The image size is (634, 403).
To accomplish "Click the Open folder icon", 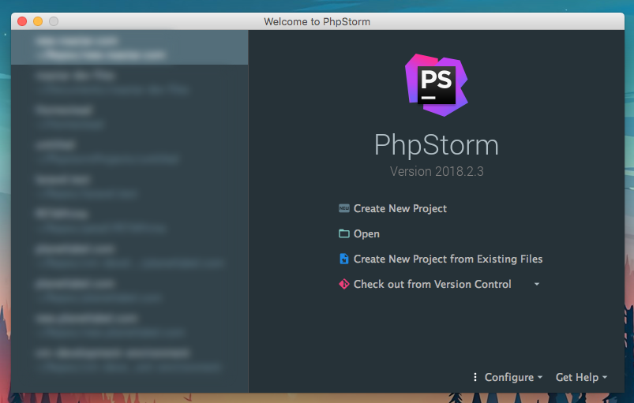I will point(343,233).
